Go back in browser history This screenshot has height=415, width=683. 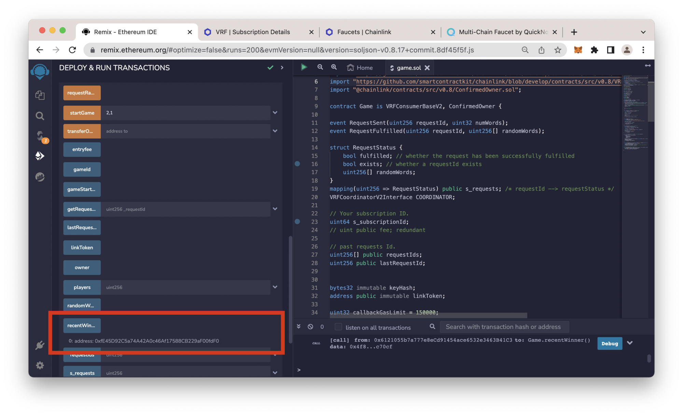(40, 50)
